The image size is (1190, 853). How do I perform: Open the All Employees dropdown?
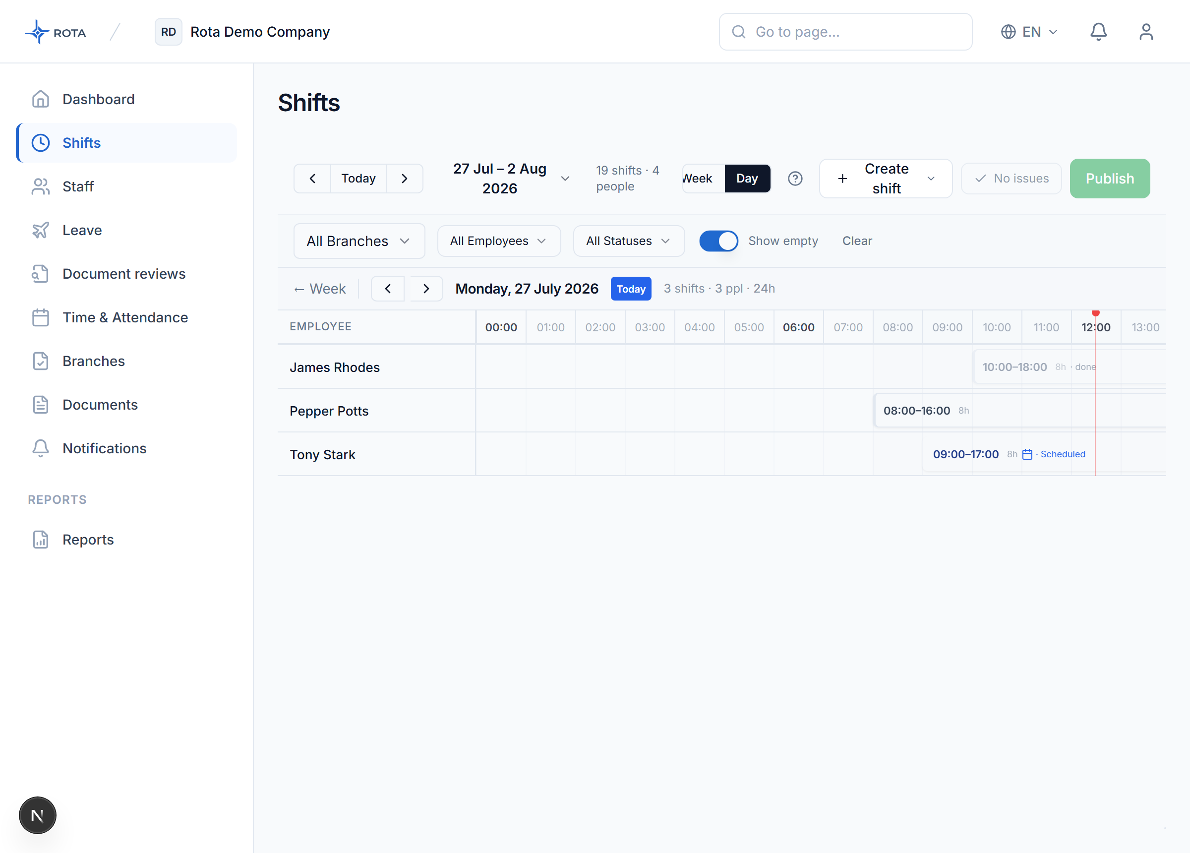(498, 241)
